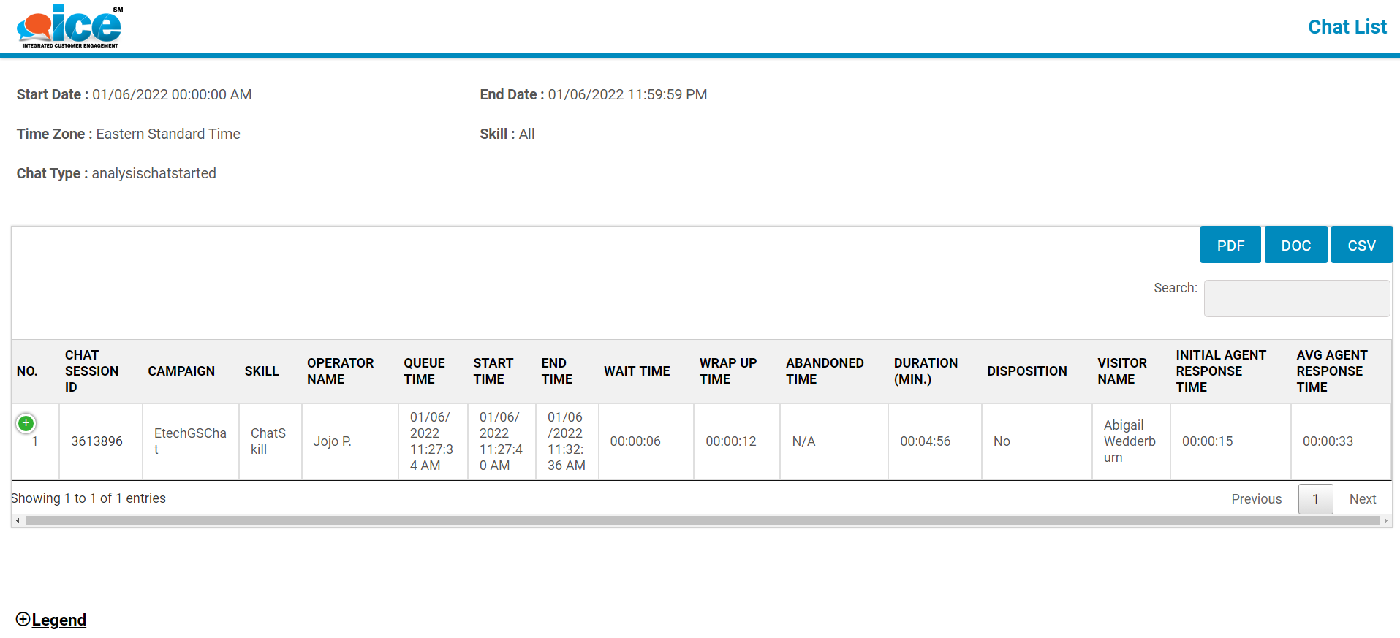Sort by Operator Name column
The image size is (1400, 638).
click(x=340, y=371)
